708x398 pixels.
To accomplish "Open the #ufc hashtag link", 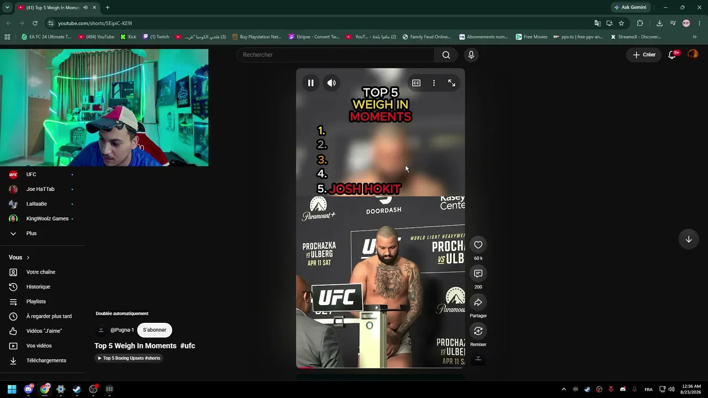I will pos(188,346).
